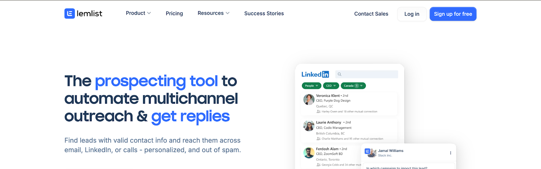Open the People filter dropdown
This screenshot has width=541, height=169.
(x=311, y=86)
